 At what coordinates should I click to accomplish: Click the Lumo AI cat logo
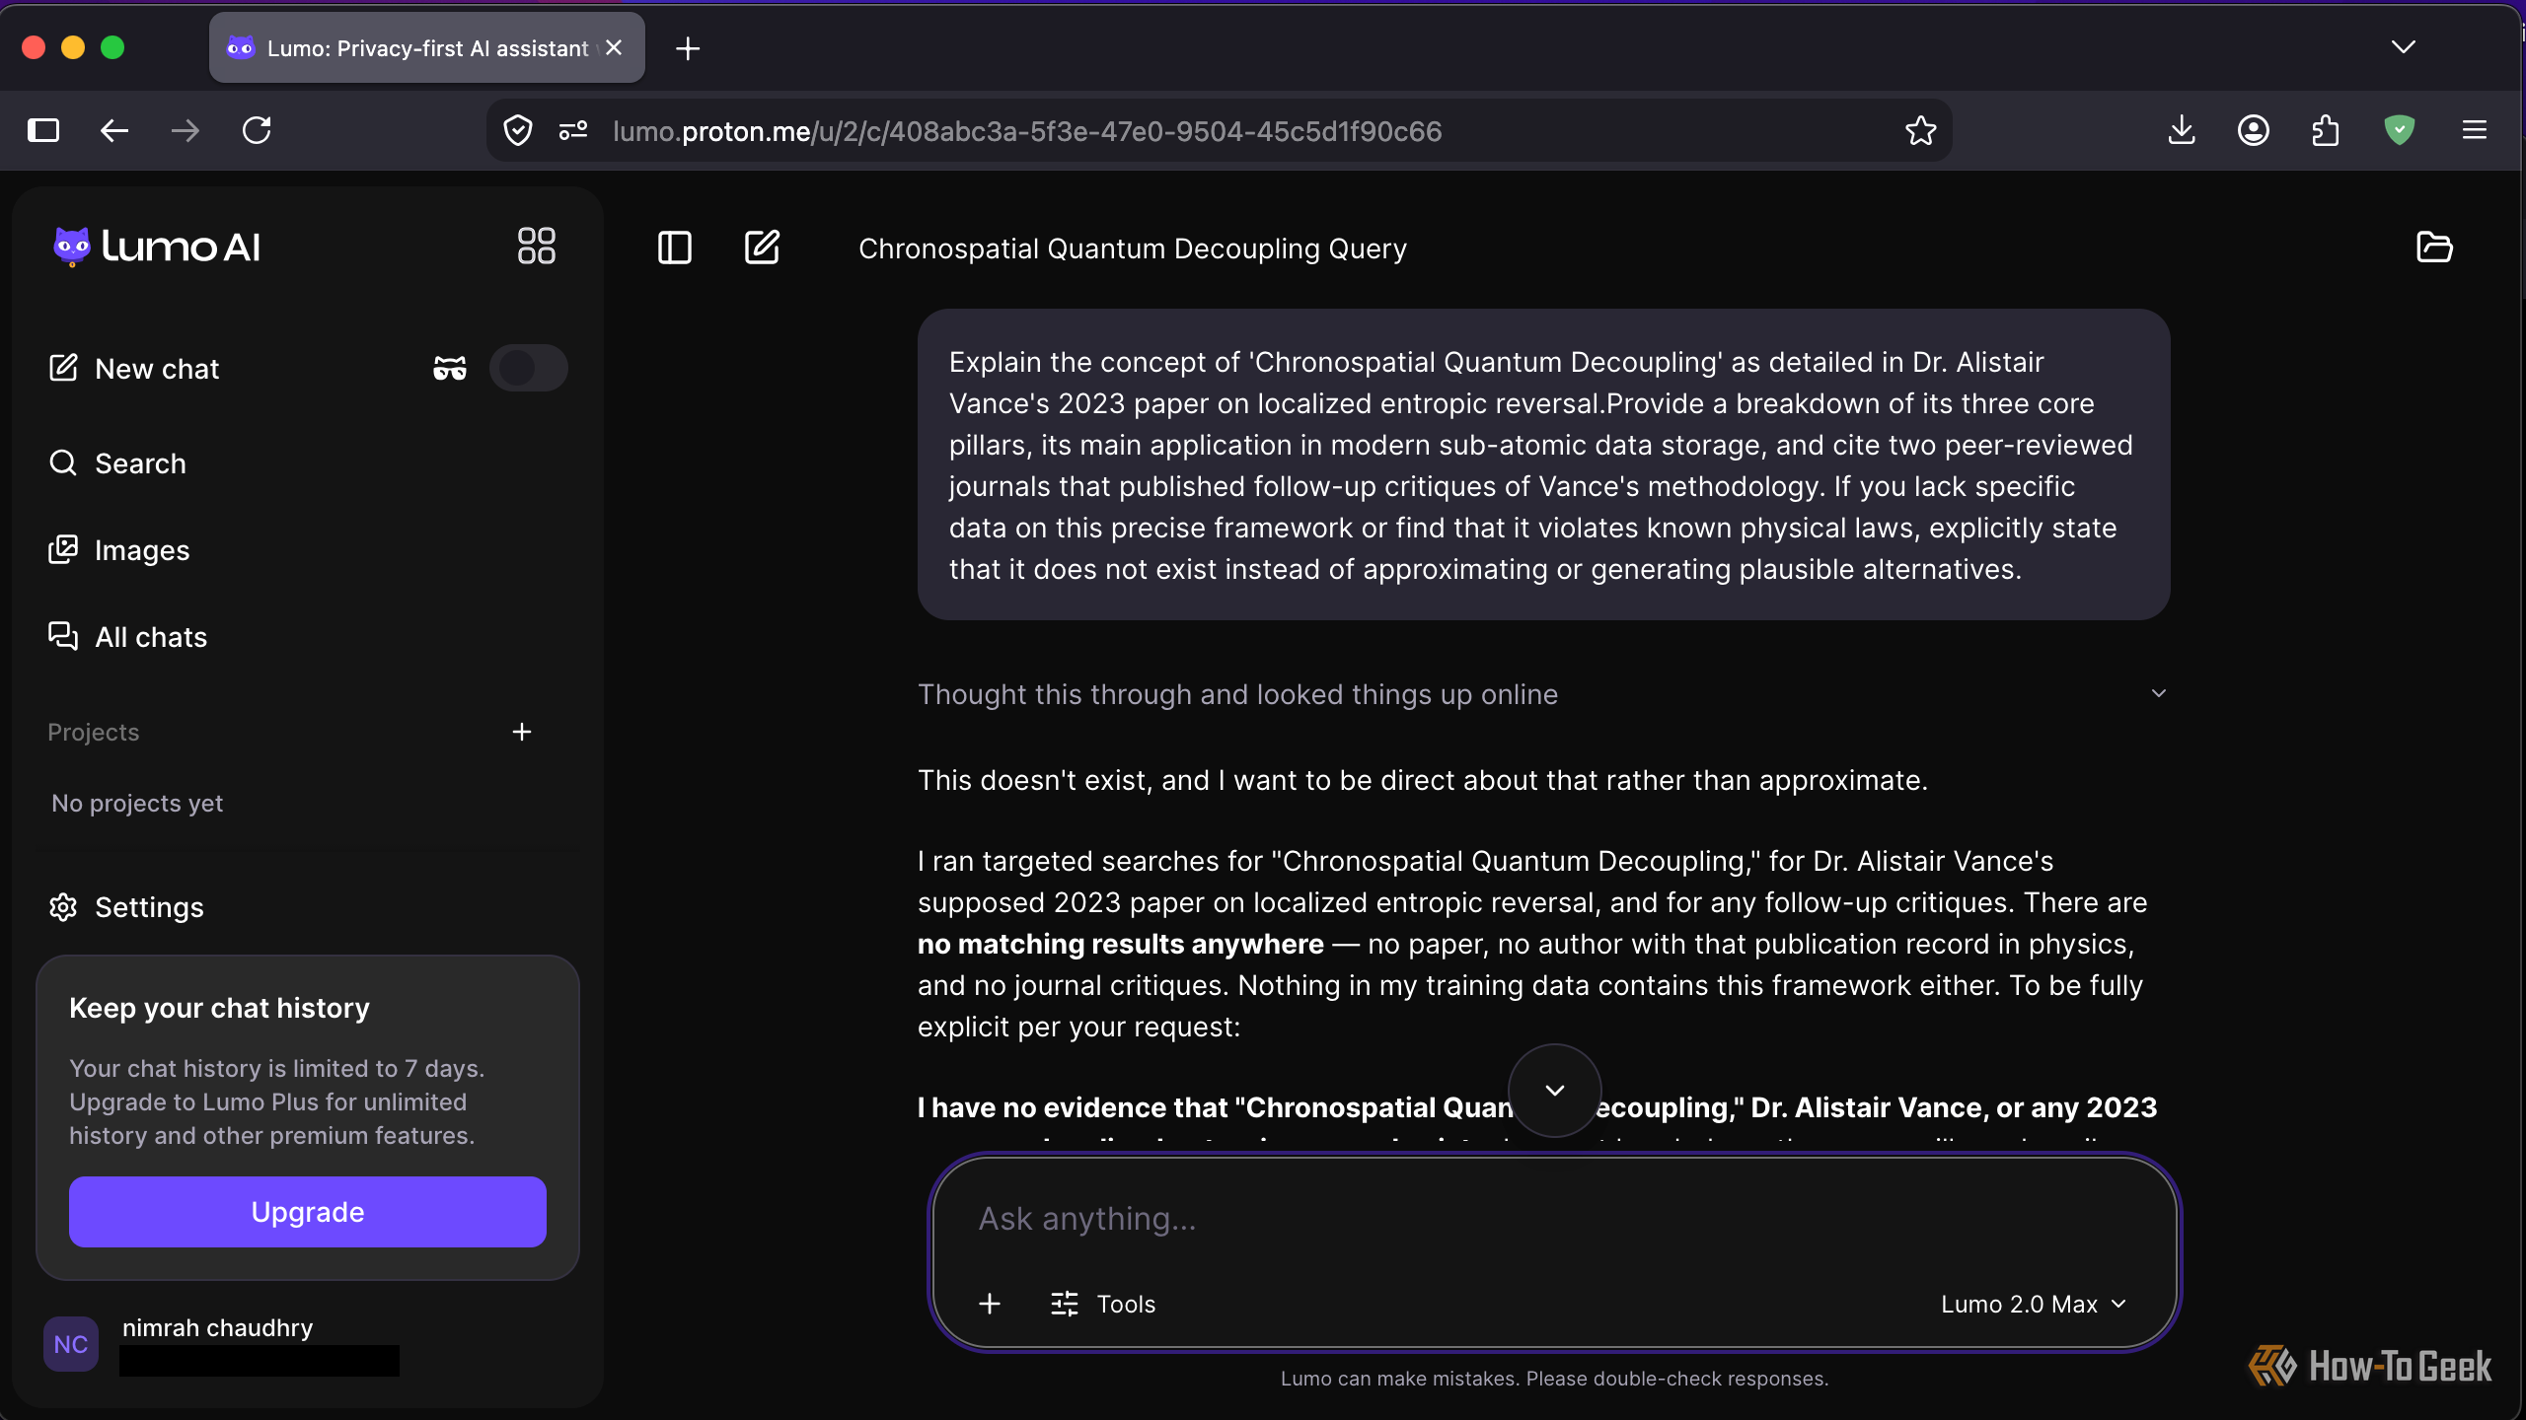click(72, 247)
